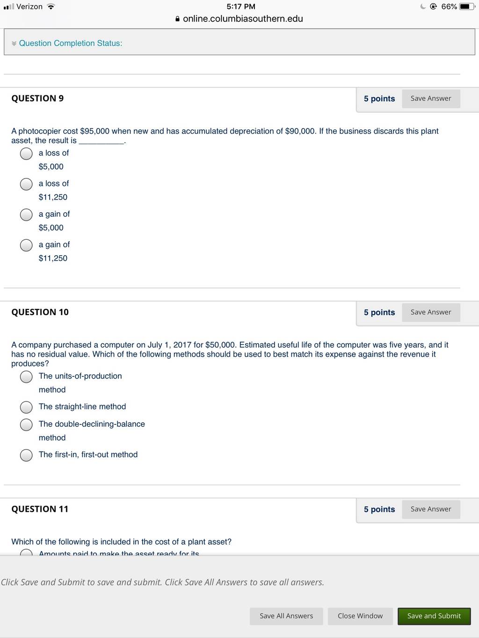Choose "a gain of $5,000" radio button
This screenshot has width=479, height=638.
[26, 215]
